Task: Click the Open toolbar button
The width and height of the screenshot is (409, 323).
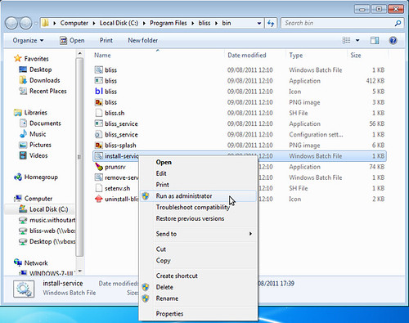Action: [72, 41]
